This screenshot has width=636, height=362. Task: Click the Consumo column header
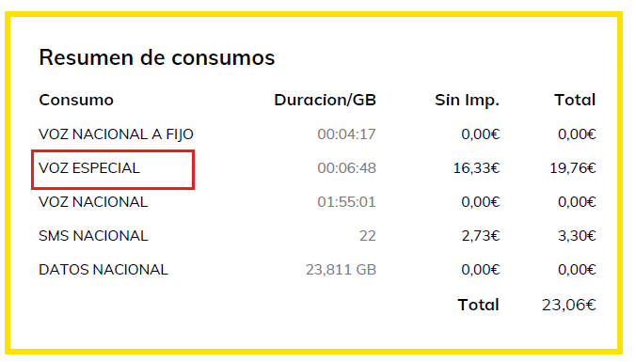[x=76, y=100]
